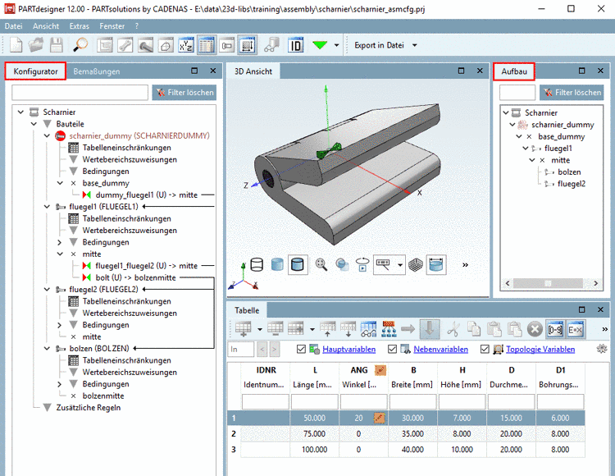Uncheck the Hauptvariablen checkbox
Image resolution: width=615 pixels, height=476 pixels.
tap(301, 350)
